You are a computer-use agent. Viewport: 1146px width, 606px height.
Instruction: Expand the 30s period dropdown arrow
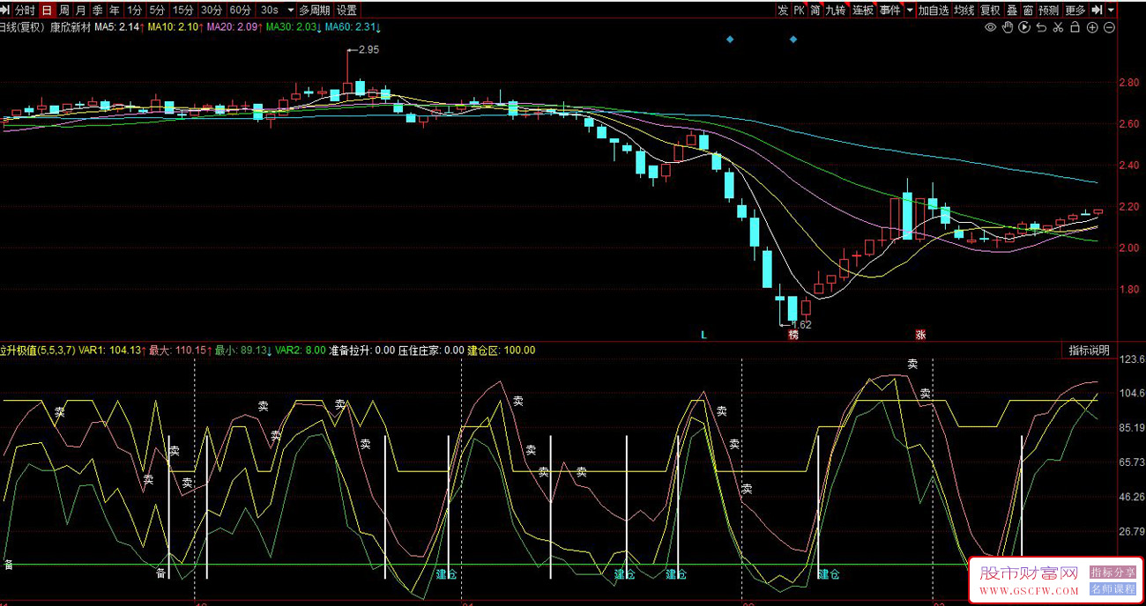pos(291,11)
